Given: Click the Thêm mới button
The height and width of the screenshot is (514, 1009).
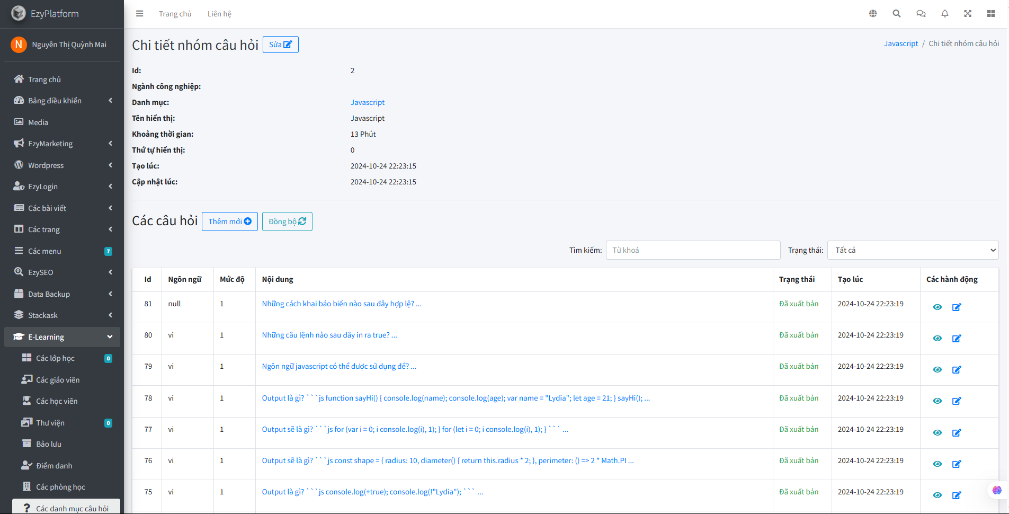Looking at the screenshot, I should tap(230, 221).
